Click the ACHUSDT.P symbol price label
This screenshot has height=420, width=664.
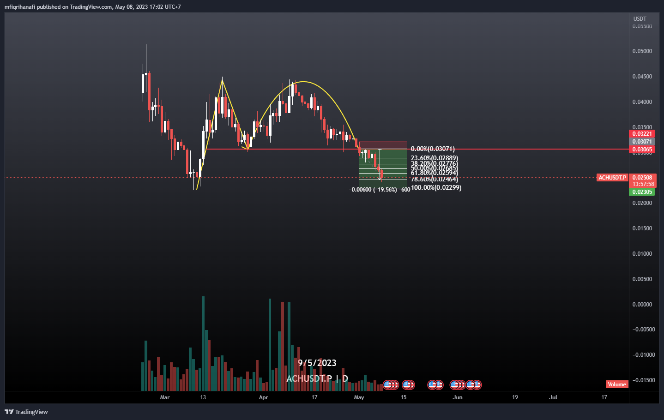612,178
